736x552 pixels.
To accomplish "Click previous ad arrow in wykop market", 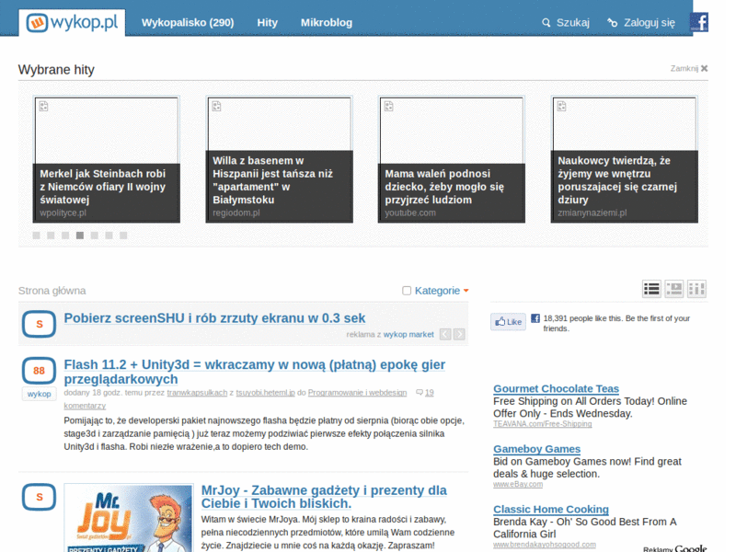I will click(x=445, y=334).
